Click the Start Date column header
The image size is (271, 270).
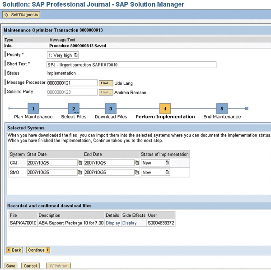55,154
